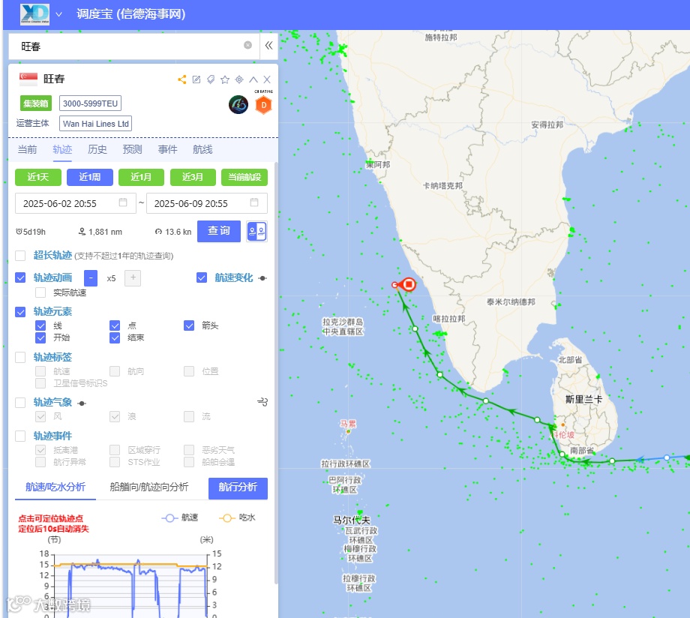
Task: Uncheck the 线 track line checkbox
Action: point(40,325)
